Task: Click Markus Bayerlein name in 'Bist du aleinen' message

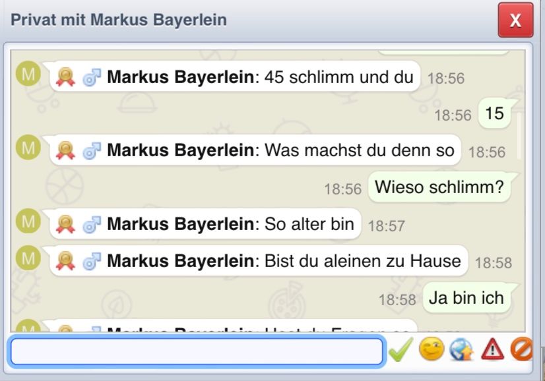Action: pos(181,261)
